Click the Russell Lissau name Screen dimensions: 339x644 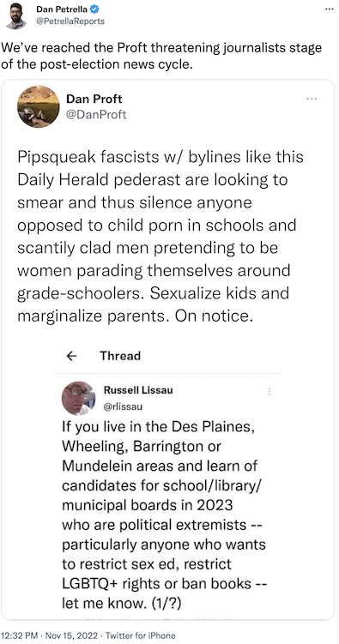(x=138, y=390)
